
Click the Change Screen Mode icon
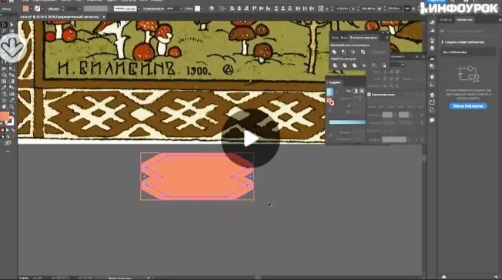[8, 143]
